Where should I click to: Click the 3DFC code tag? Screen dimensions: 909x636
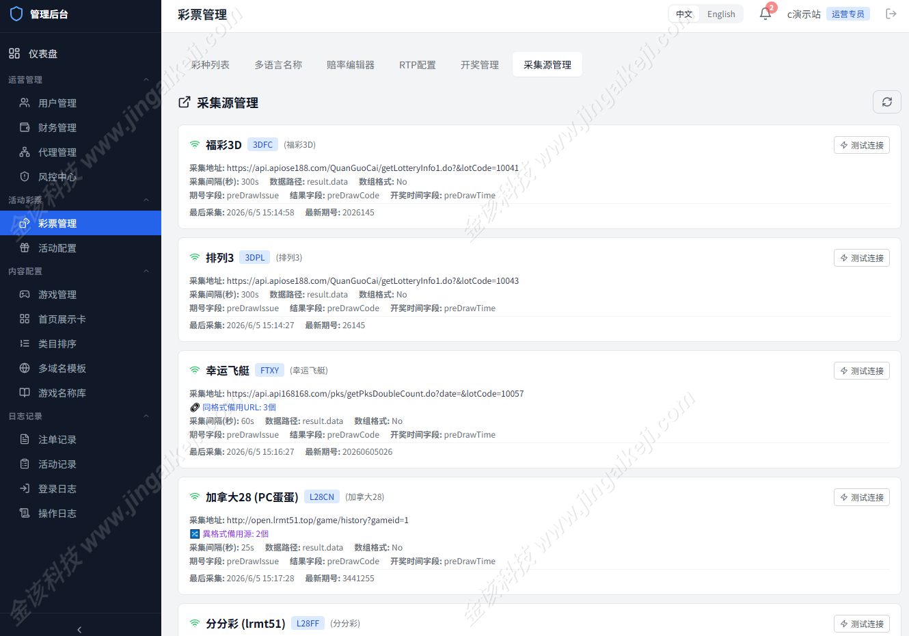click(x=262, y=144)
